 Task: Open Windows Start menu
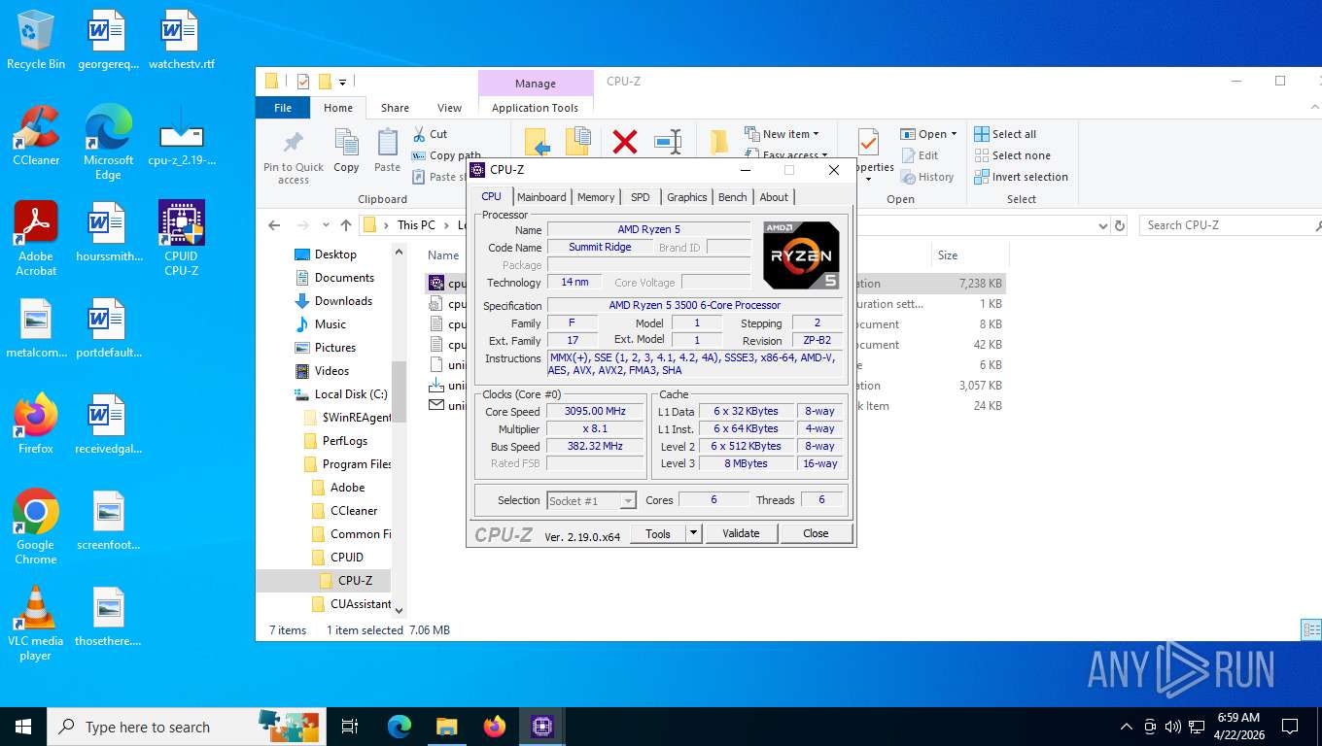(x=23, y=727)
